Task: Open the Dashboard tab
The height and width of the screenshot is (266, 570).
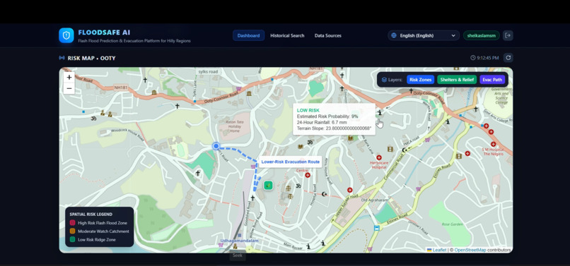Action: click(249, 35)
